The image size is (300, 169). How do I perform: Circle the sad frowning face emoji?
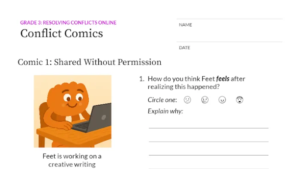point(187,100)
